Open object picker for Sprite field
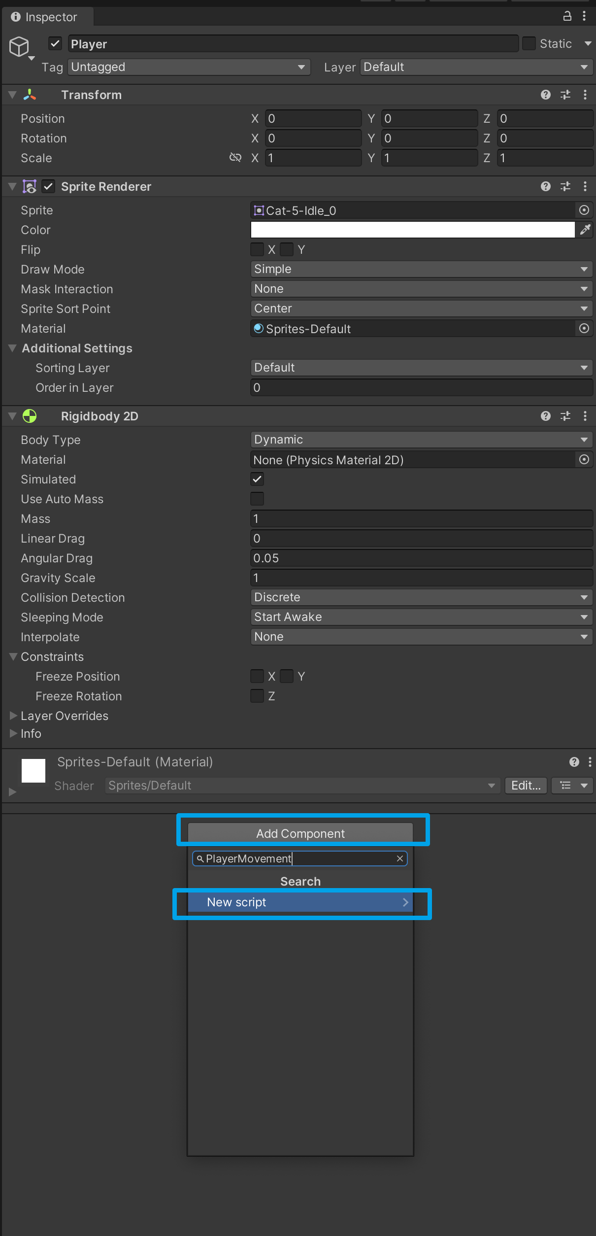596x1236 pixels. pos(584,210)
